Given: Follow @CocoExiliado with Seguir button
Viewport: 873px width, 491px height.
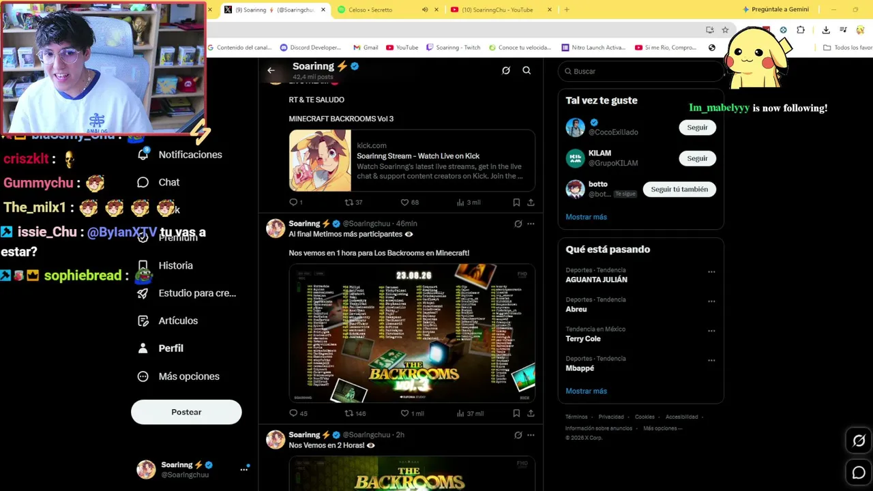Looking at the screenshot, I should tap(697, 128).
